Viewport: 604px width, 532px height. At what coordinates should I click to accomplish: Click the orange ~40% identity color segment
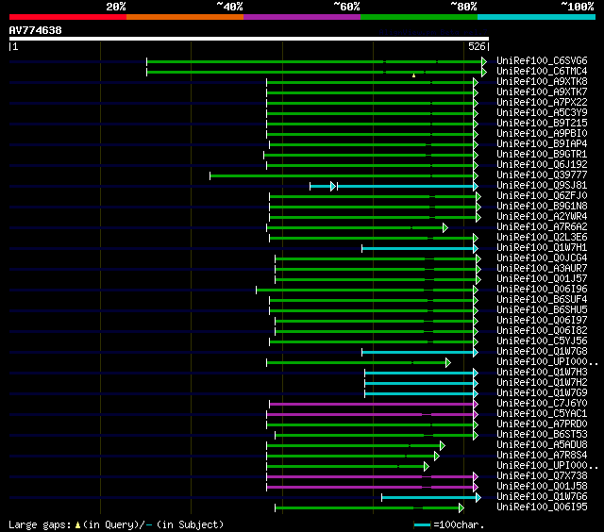[x=185, y=17]
